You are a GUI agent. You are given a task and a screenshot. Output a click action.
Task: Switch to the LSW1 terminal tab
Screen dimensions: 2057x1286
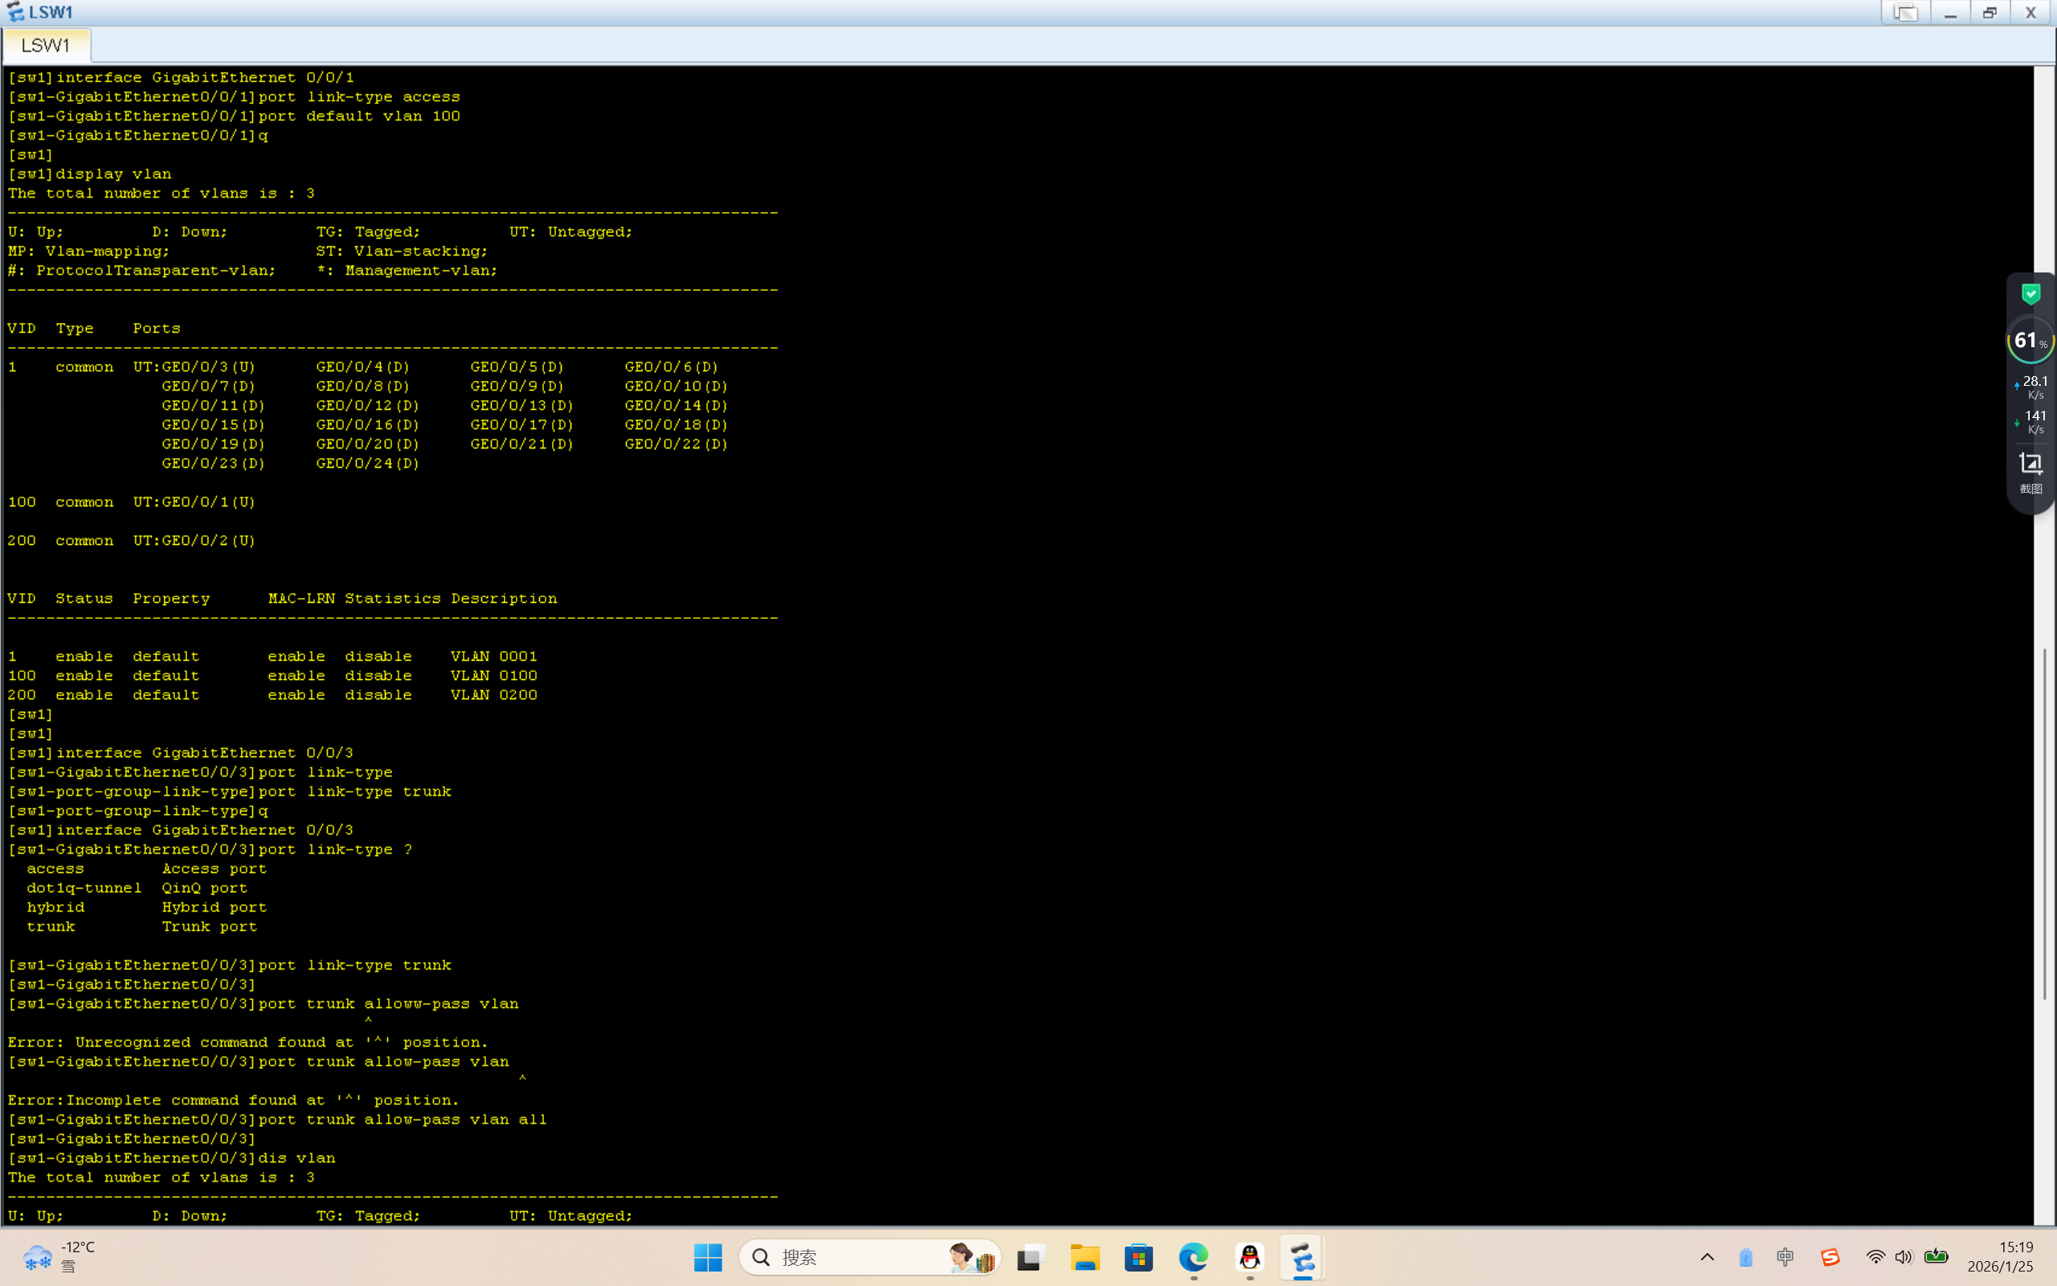[x=45, y=45]
